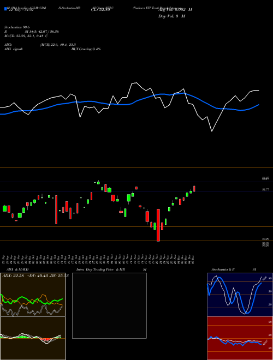
Task: Click the "Stochastics: 99.6" reading
Action: pyautogui.click(x=17, y=27)
